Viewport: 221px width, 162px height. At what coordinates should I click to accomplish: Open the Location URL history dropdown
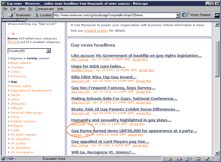pyautogui.click(x=178, y=15)
